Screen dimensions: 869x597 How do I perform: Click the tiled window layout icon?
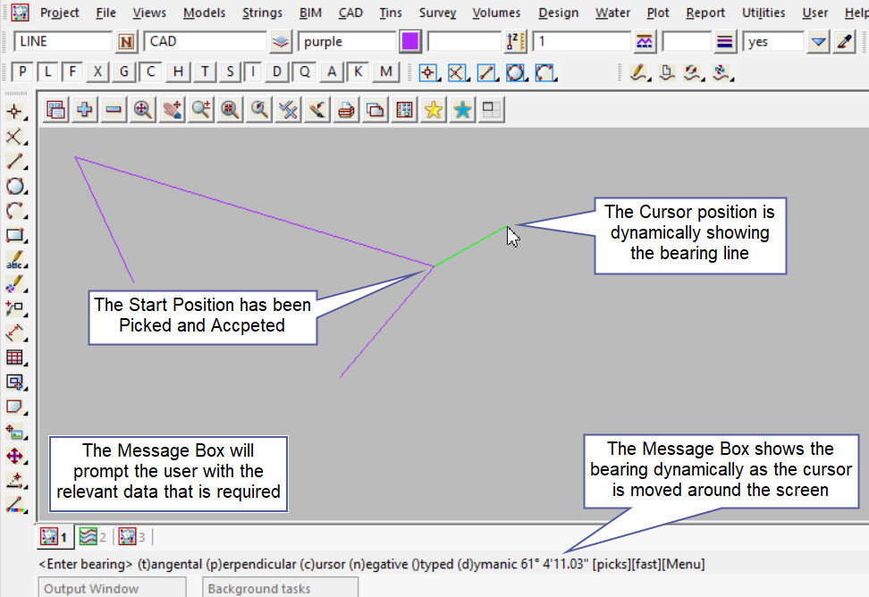coord(491,110)
